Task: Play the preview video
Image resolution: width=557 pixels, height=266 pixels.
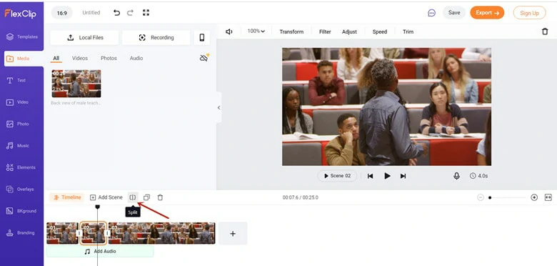Action: pyautogui.click(x=387, y=176)
